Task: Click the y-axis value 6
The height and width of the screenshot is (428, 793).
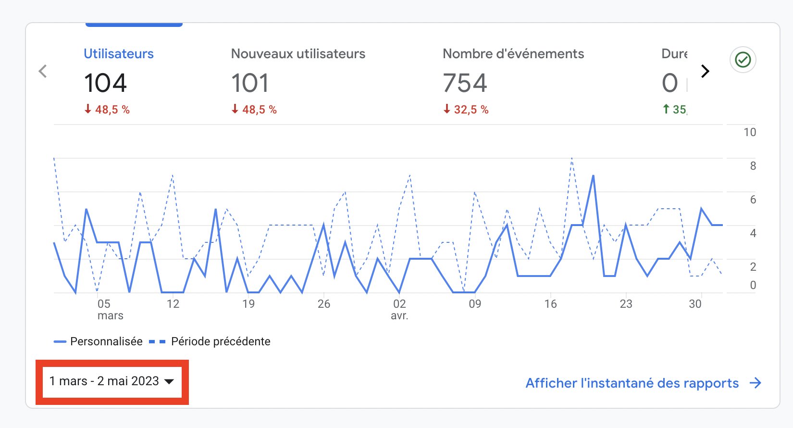Action: click(x=753, y=200)
